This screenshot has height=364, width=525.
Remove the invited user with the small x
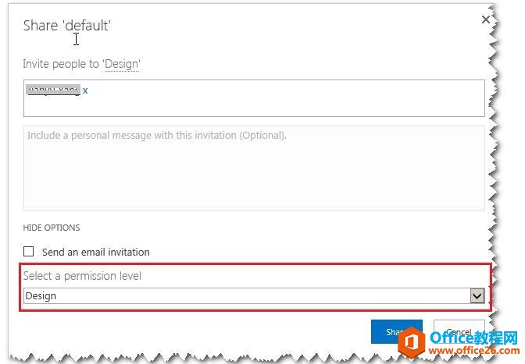(x=85, y=90)
